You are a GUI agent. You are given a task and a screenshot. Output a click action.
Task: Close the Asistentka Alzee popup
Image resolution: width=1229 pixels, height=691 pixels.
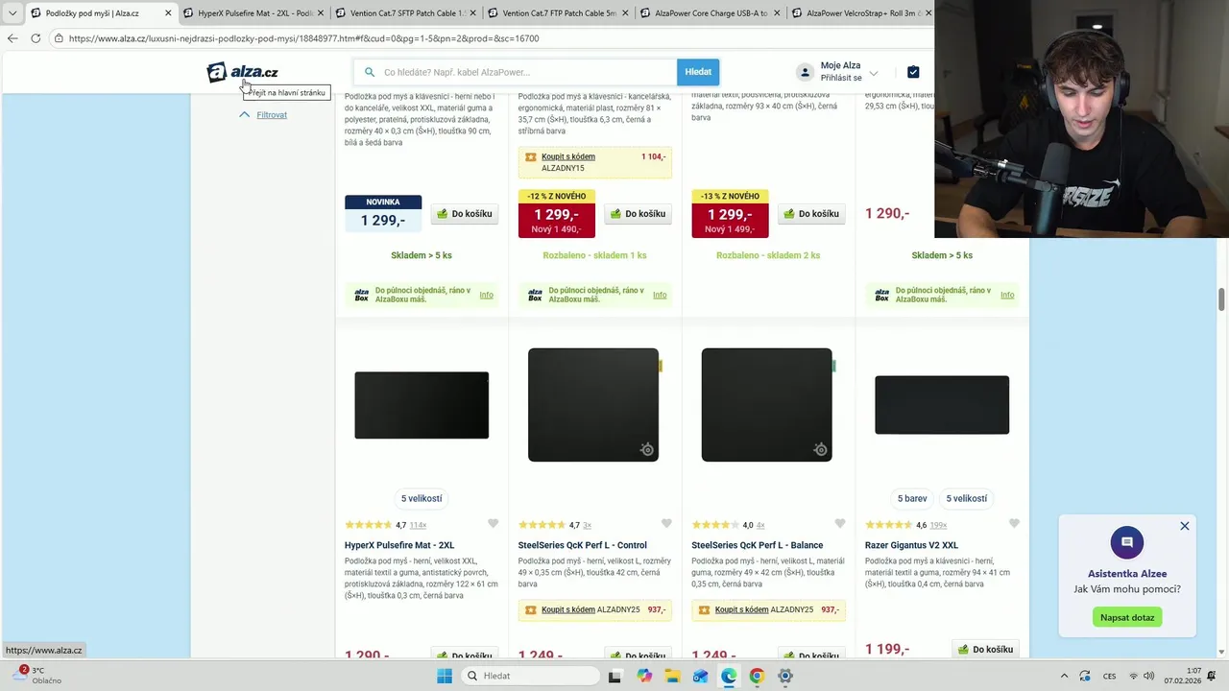(x=1185, y=526)
